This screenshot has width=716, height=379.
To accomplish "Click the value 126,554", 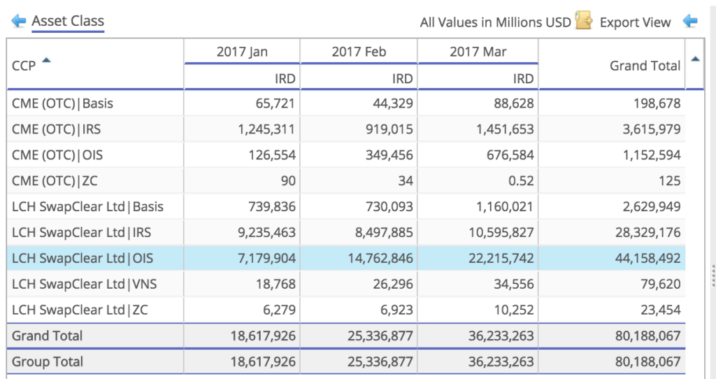I will coord(272,155).
